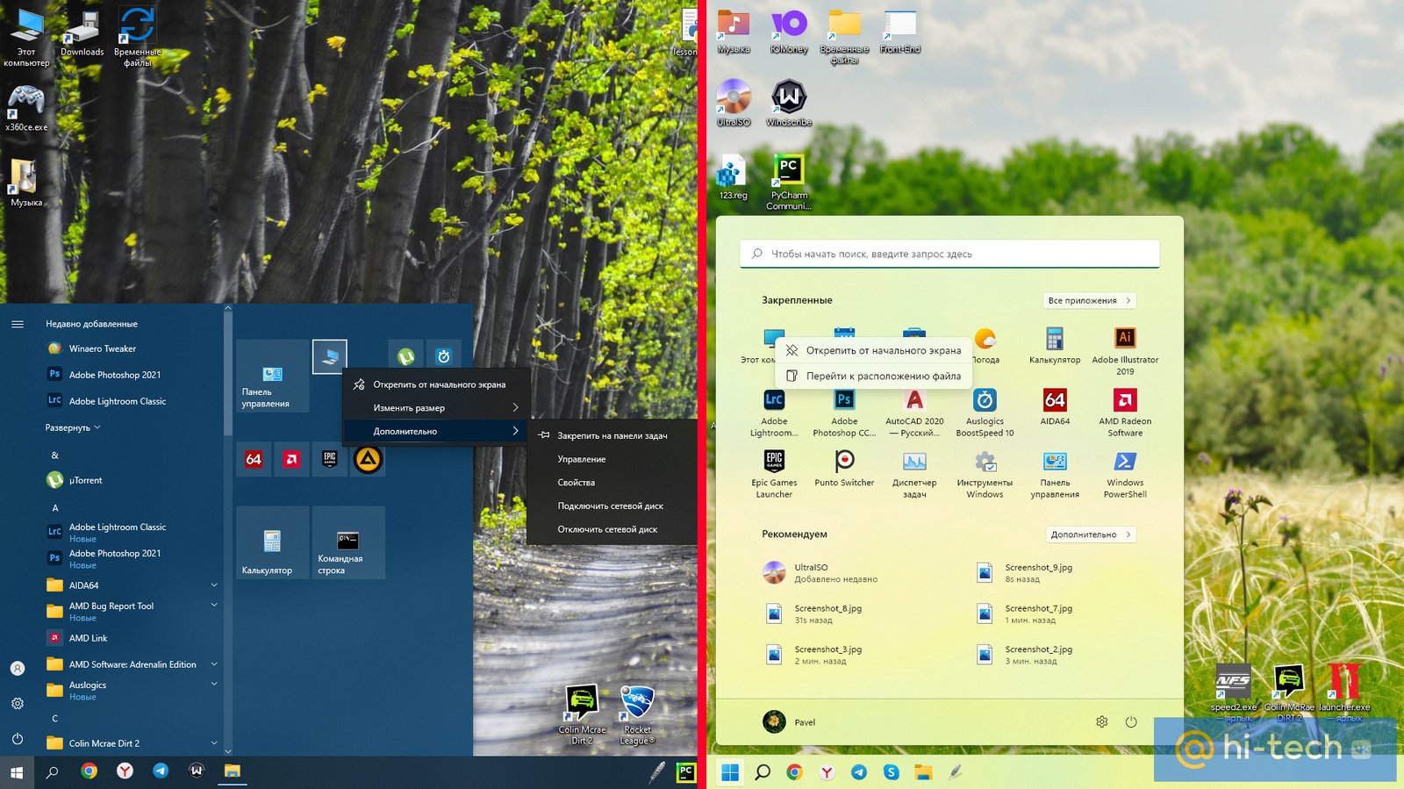The height and width of the screenshot is (789, 1404).
Task: Expand the hamburger menu in Windows 10 Start
Action: pyautogui.click(x=17, y=324)
